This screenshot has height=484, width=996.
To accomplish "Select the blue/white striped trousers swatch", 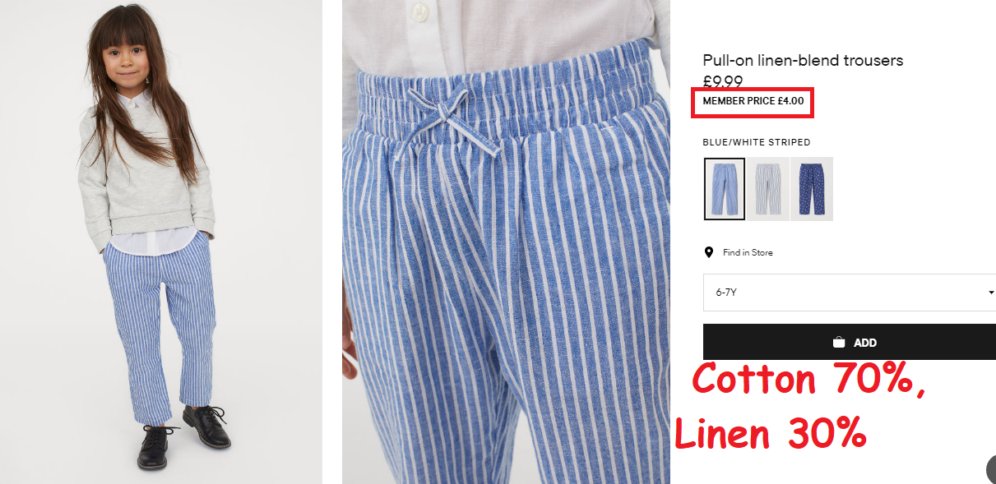I will pyautogui.click(x=725, y=189).
